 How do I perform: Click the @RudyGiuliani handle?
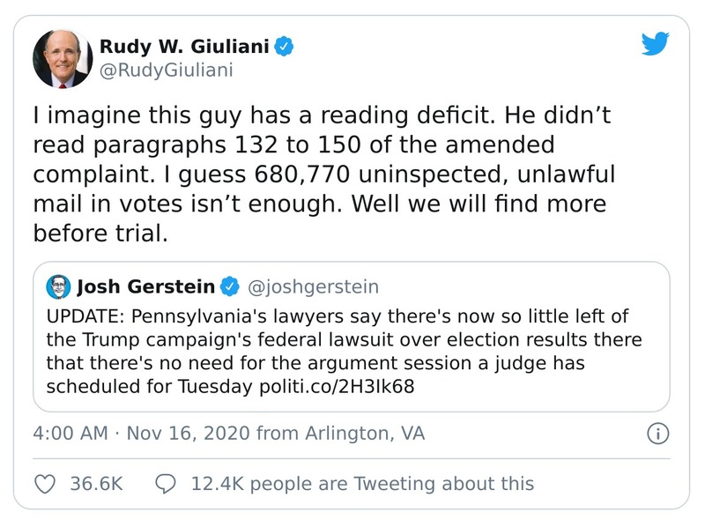(167, 71)
